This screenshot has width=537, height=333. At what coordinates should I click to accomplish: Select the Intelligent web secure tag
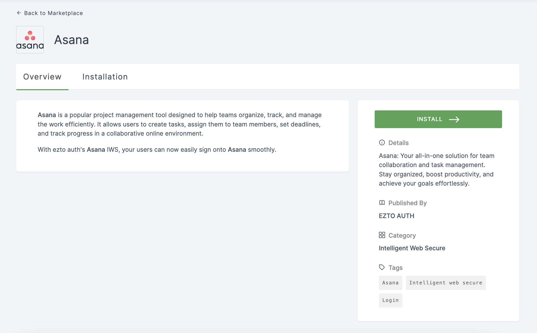coord(446,283)
